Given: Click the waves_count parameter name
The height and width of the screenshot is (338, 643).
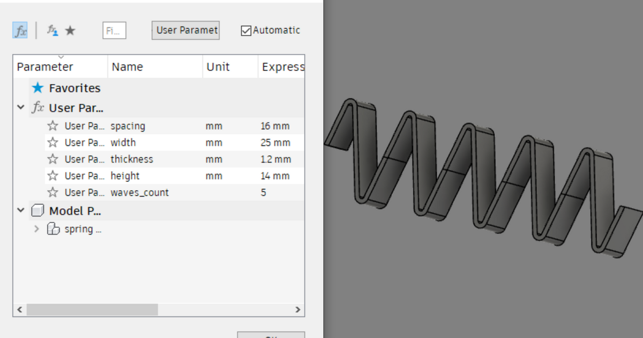Looking at the screenshot, I should coord(139,192).
